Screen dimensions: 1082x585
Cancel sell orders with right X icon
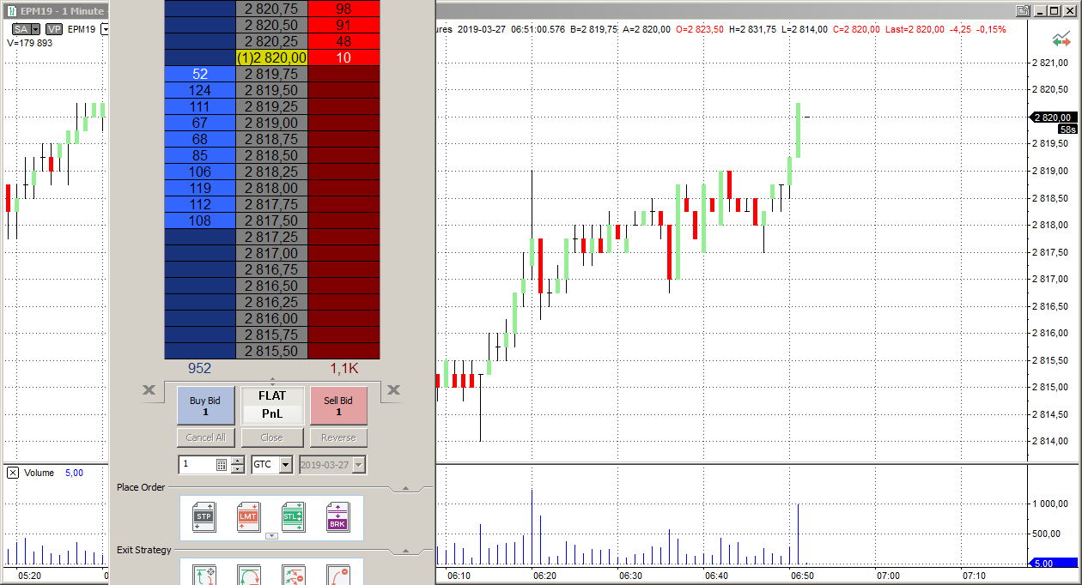point(393,391)
